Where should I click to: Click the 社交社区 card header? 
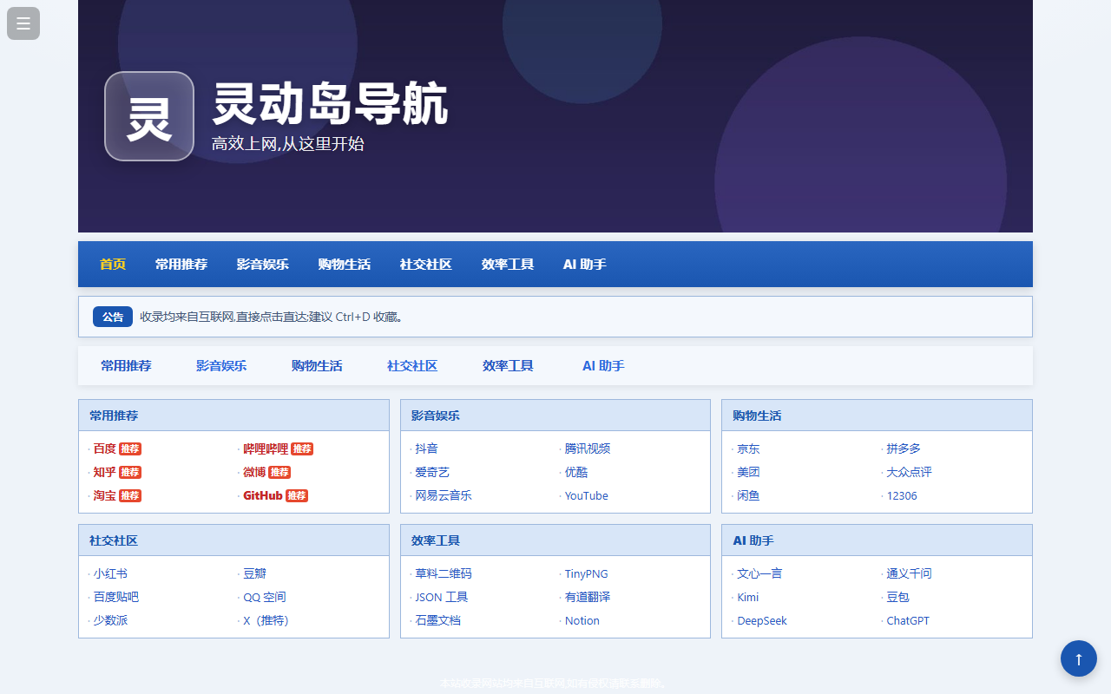coord(233,540)
